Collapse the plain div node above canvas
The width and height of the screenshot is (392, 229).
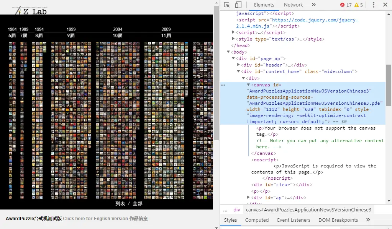pyautogui.click(x=243, y=78)
